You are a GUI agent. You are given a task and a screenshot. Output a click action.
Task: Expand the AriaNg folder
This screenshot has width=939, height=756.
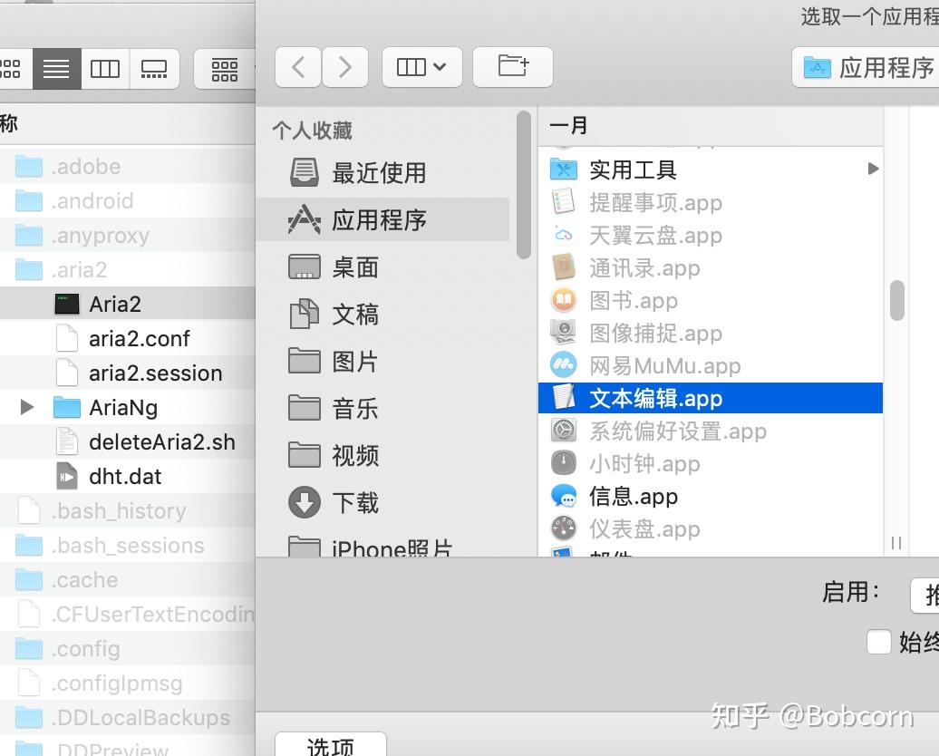pos(25,407)
